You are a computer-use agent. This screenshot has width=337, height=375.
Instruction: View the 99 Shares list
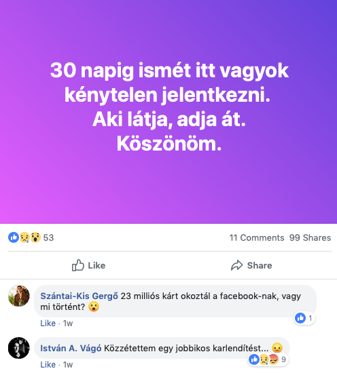[310, 238]
